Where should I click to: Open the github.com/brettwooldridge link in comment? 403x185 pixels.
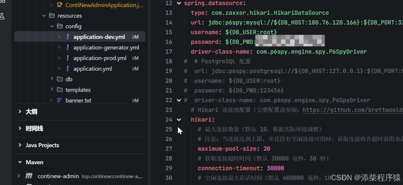352,110
